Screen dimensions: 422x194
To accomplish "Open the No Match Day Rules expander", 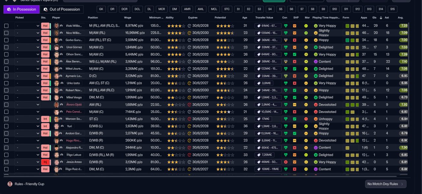I will pos(385,184).
